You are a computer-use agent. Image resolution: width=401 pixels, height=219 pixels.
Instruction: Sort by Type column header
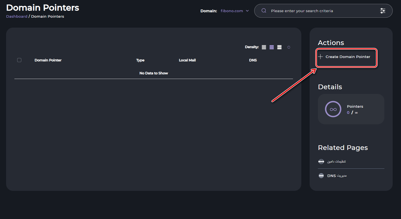tap(140, 60)
